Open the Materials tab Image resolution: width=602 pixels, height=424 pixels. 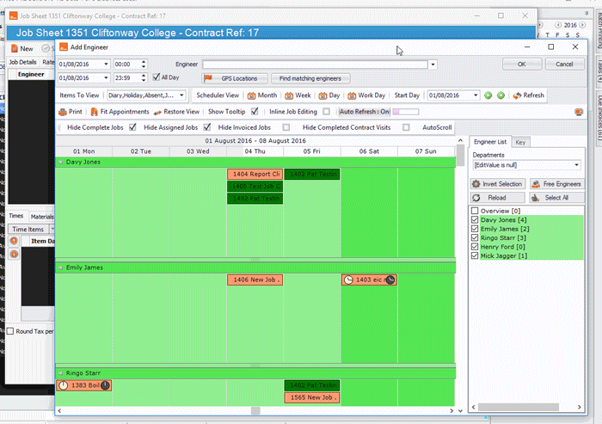click(x=42, y=217)
